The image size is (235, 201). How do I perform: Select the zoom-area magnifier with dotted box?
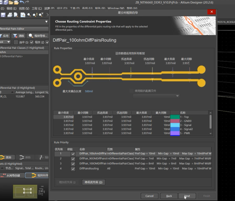[x=29, y=15]
